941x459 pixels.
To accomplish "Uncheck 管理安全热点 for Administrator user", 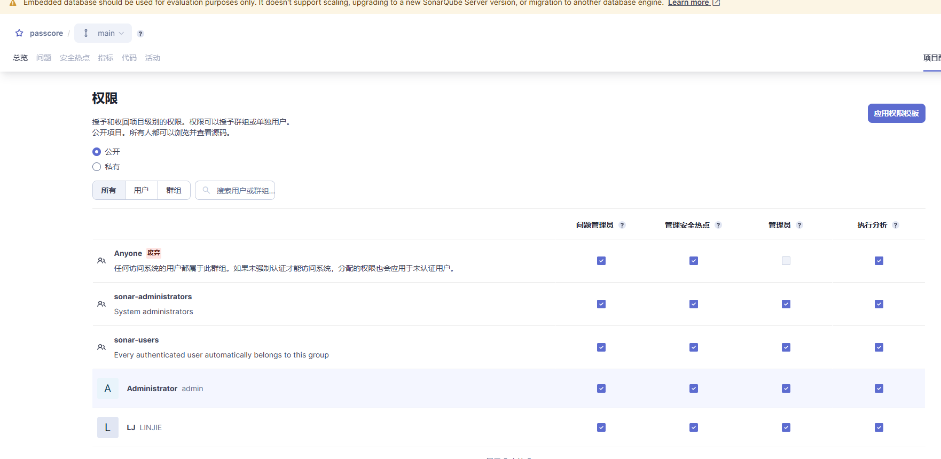I will [694, 388].
